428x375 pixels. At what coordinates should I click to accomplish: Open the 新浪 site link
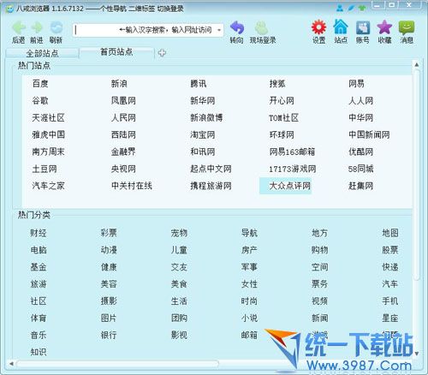tap(119, 84)
